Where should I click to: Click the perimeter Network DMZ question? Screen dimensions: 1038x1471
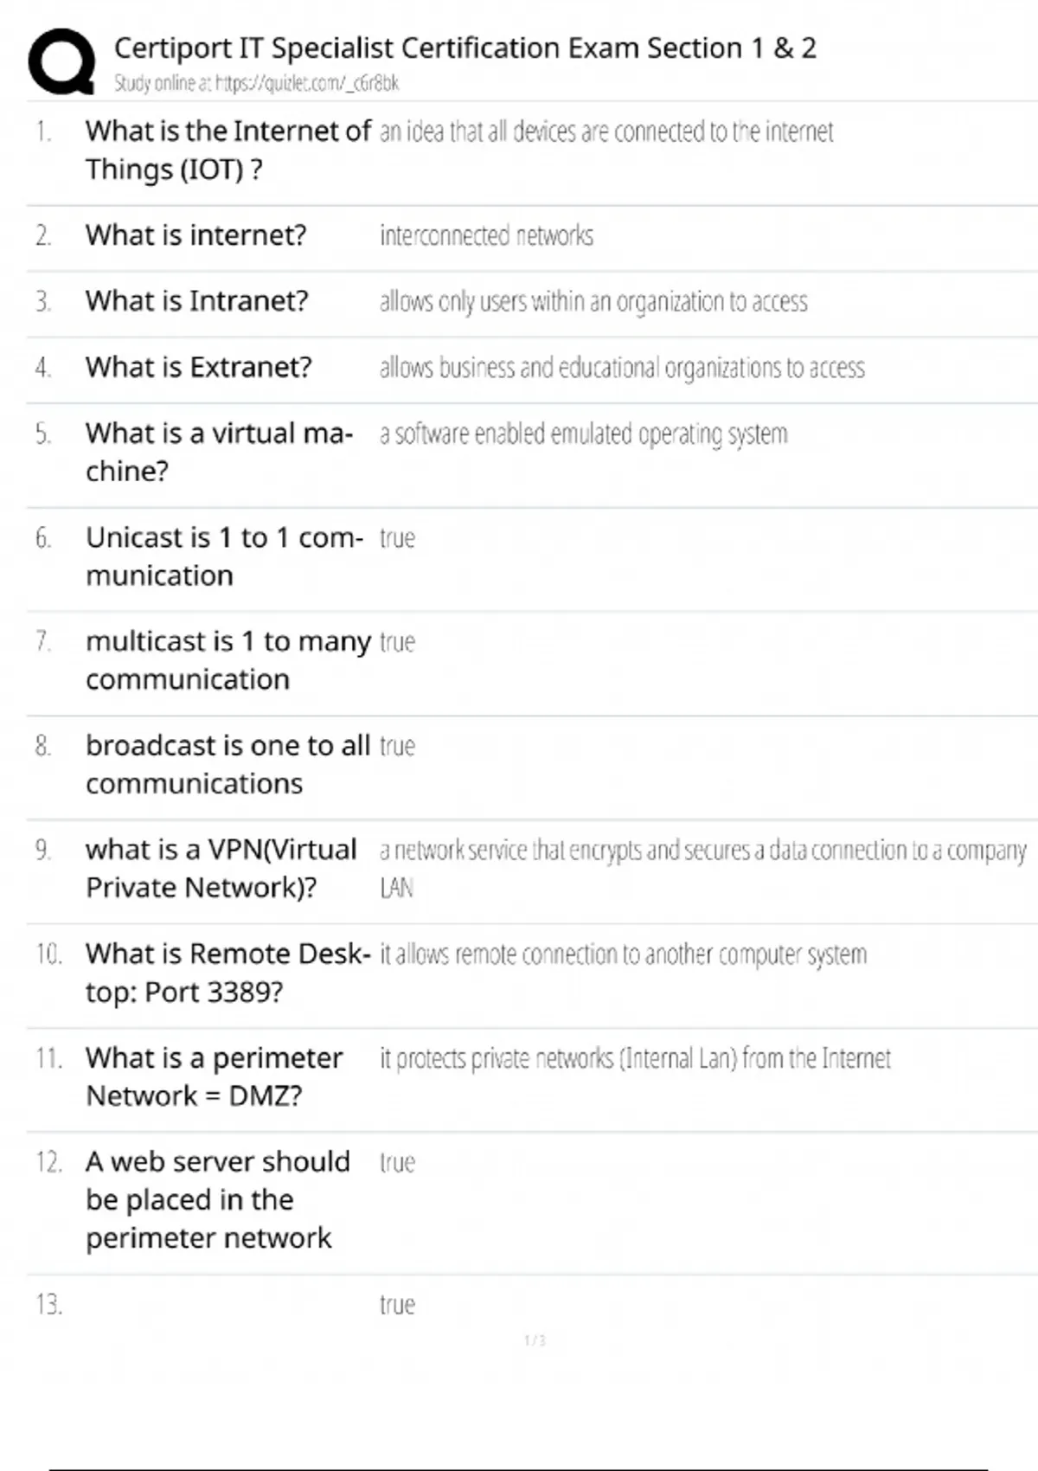214,1076
